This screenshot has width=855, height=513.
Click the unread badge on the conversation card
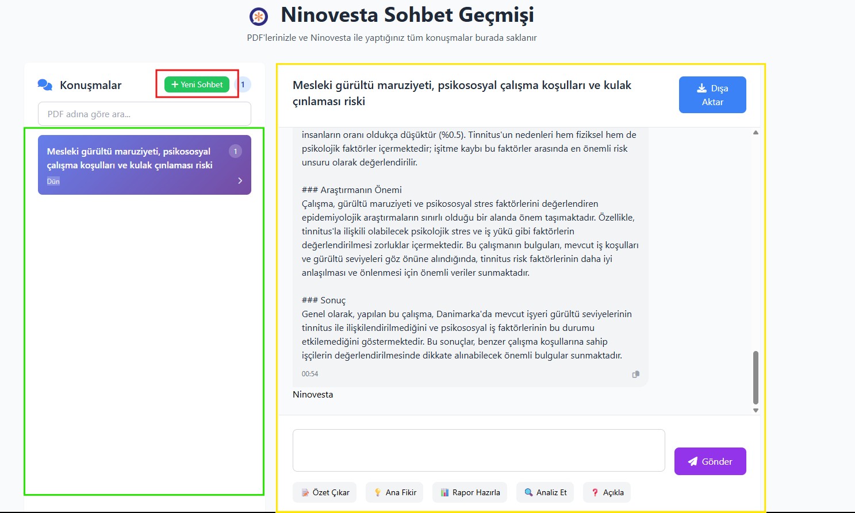pos(235,151)
